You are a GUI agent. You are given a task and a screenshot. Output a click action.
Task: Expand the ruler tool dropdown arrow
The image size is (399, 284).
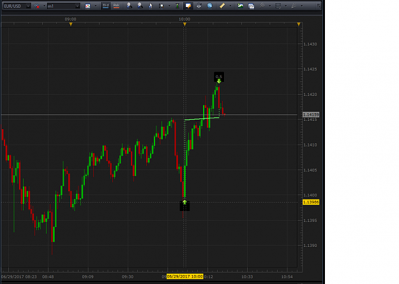pyautogui.click(x=230, y=6)
